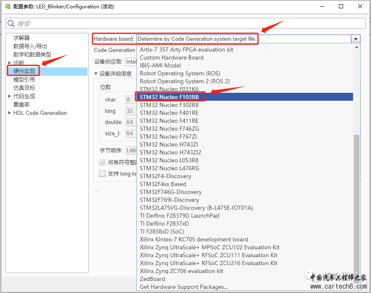371x293 pixels.
Task: Toggle 将有符号整数 checkbox
Action: [x=102, y=163]
